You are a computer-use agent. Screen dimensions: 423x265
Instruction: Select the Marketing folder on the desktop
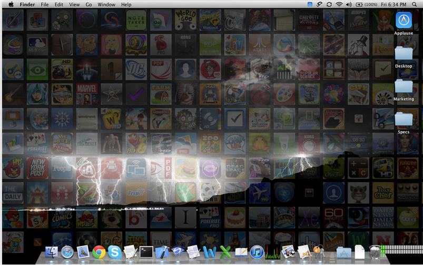404,86
